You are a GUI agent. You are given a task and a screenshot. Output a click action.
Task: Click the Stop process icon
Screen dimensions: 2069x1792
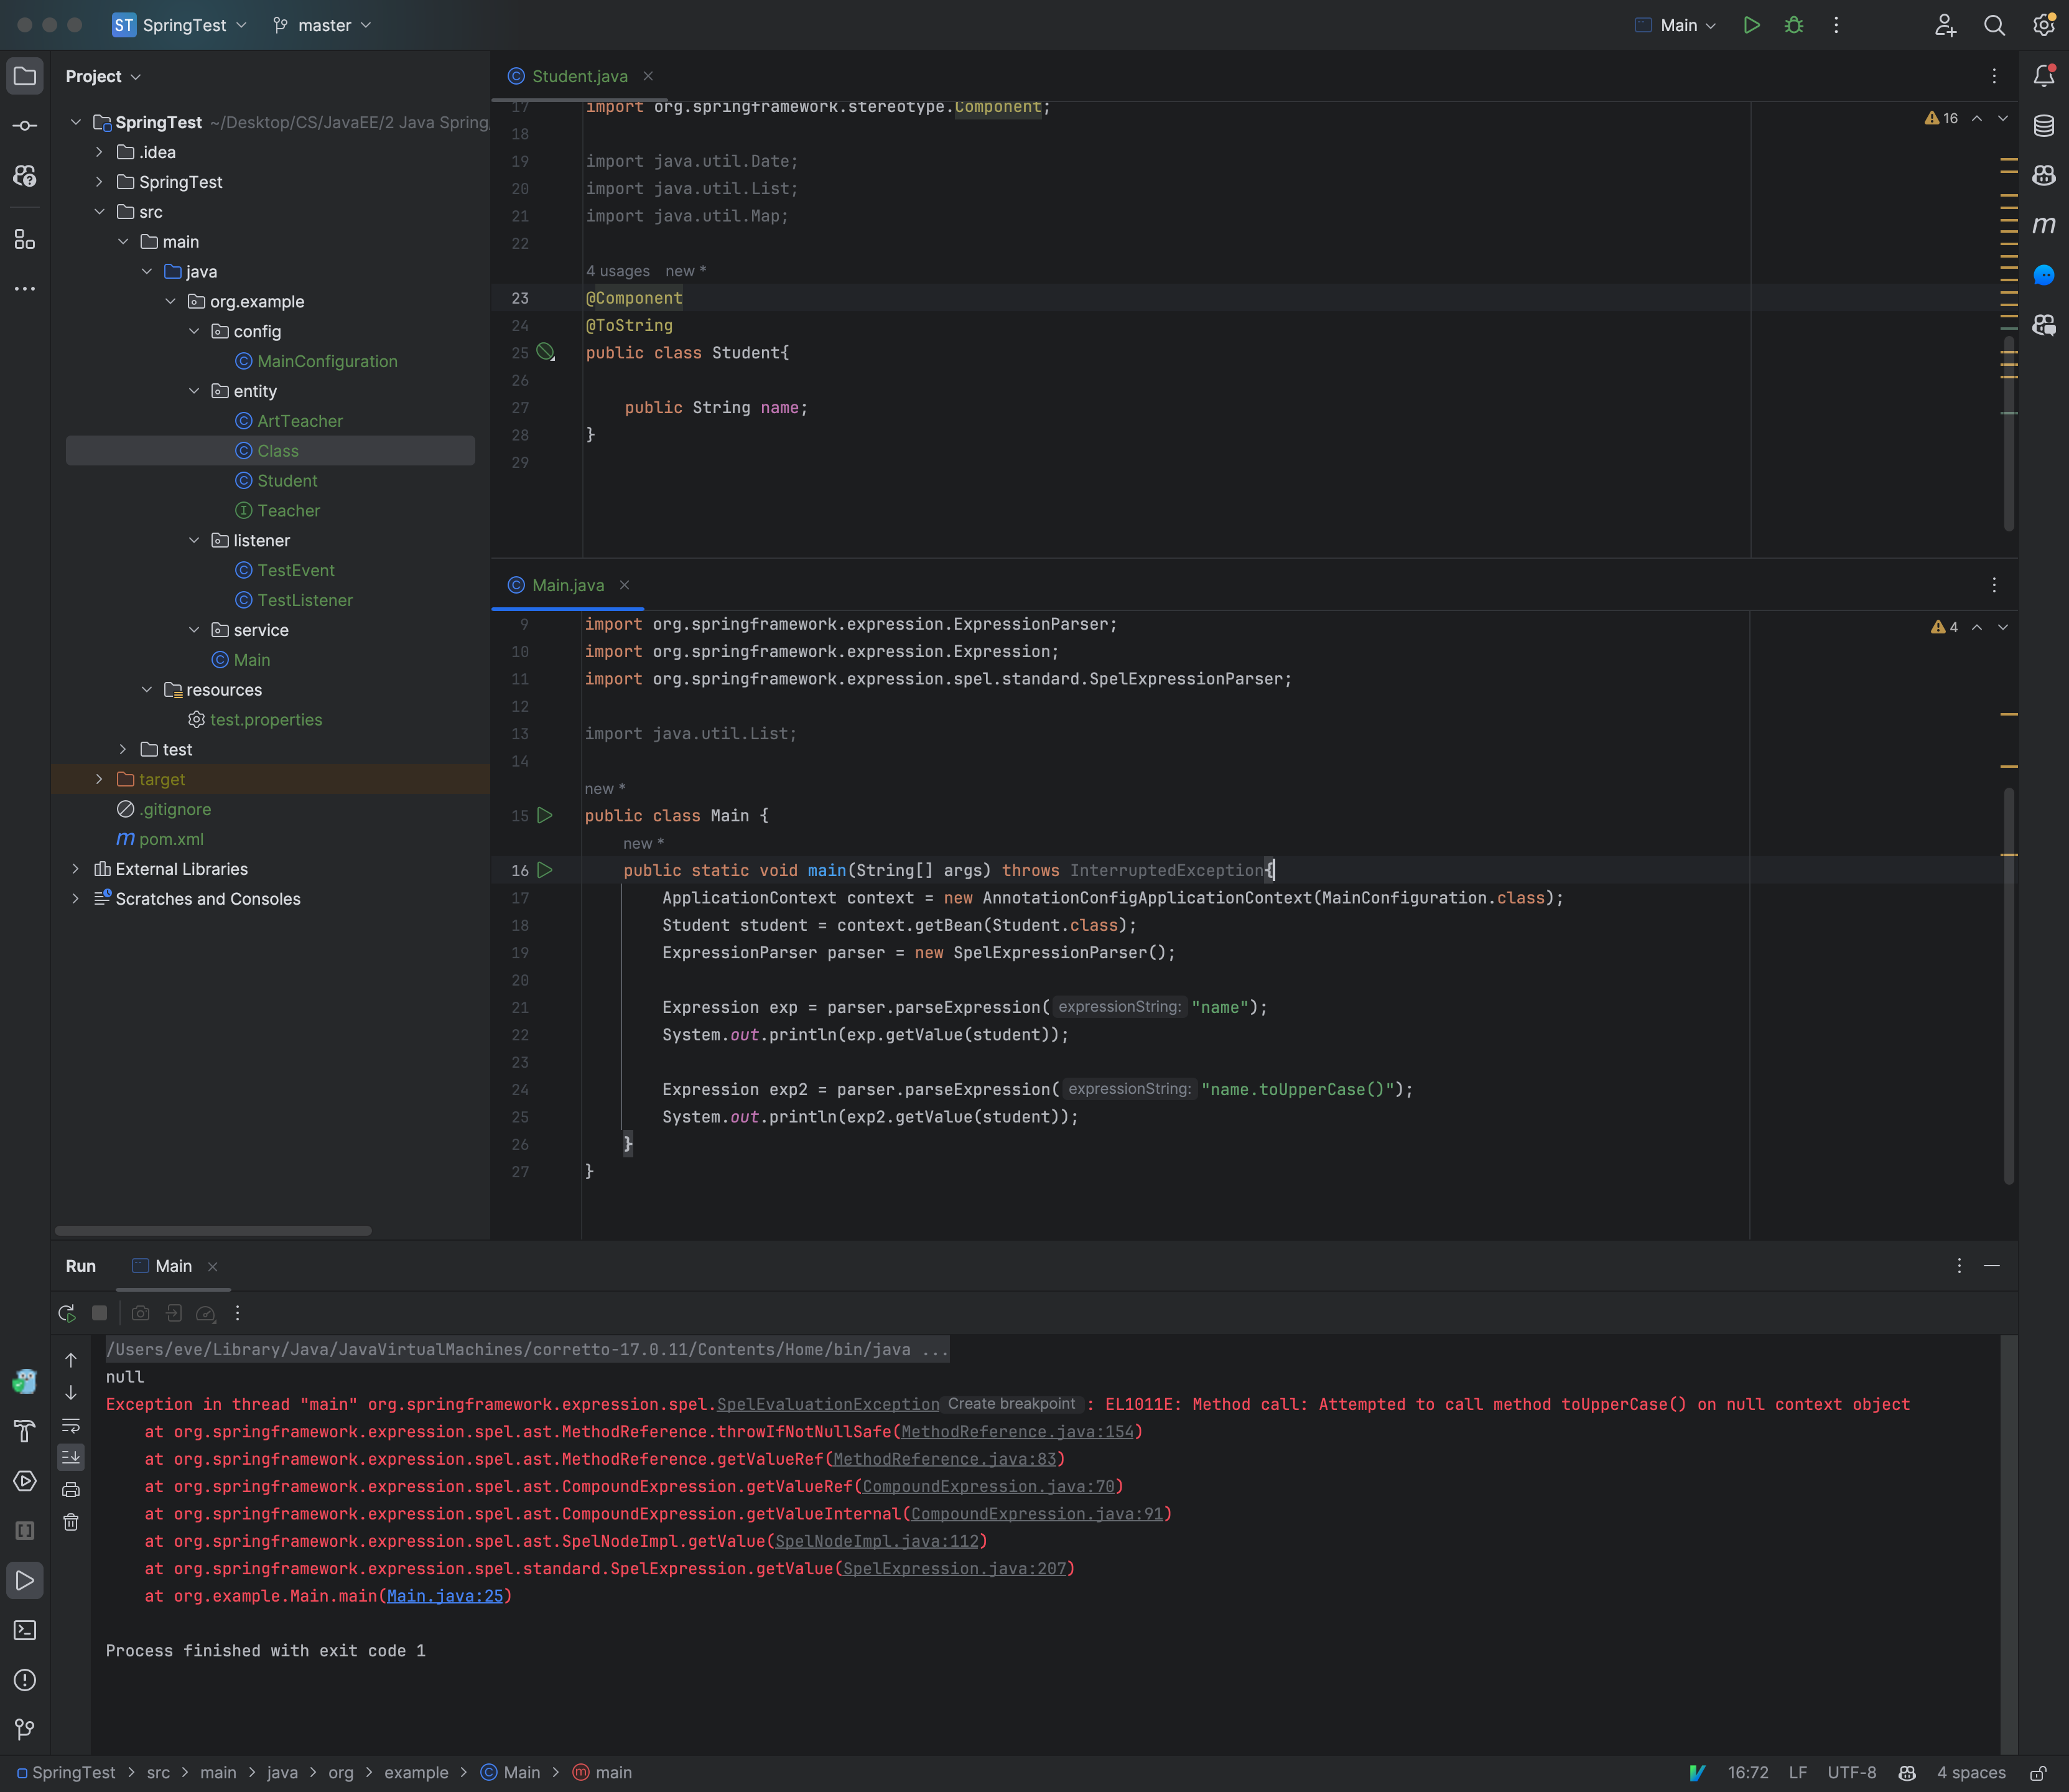click(x=100, y=1313)
